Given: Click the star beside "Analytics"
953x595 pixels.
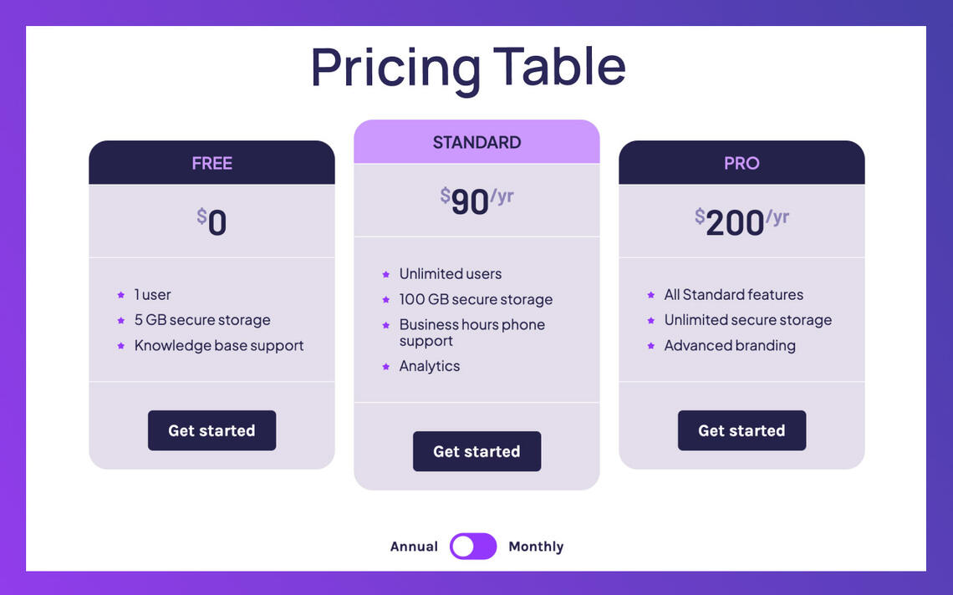Looking at the screenshot, I should 385,366.
